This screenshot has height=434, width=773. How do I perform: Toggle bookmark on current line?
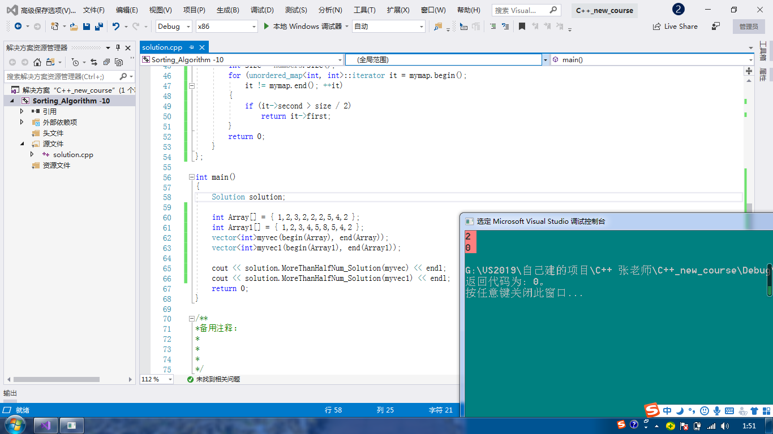pyautogui.click(x=522, y=27)
